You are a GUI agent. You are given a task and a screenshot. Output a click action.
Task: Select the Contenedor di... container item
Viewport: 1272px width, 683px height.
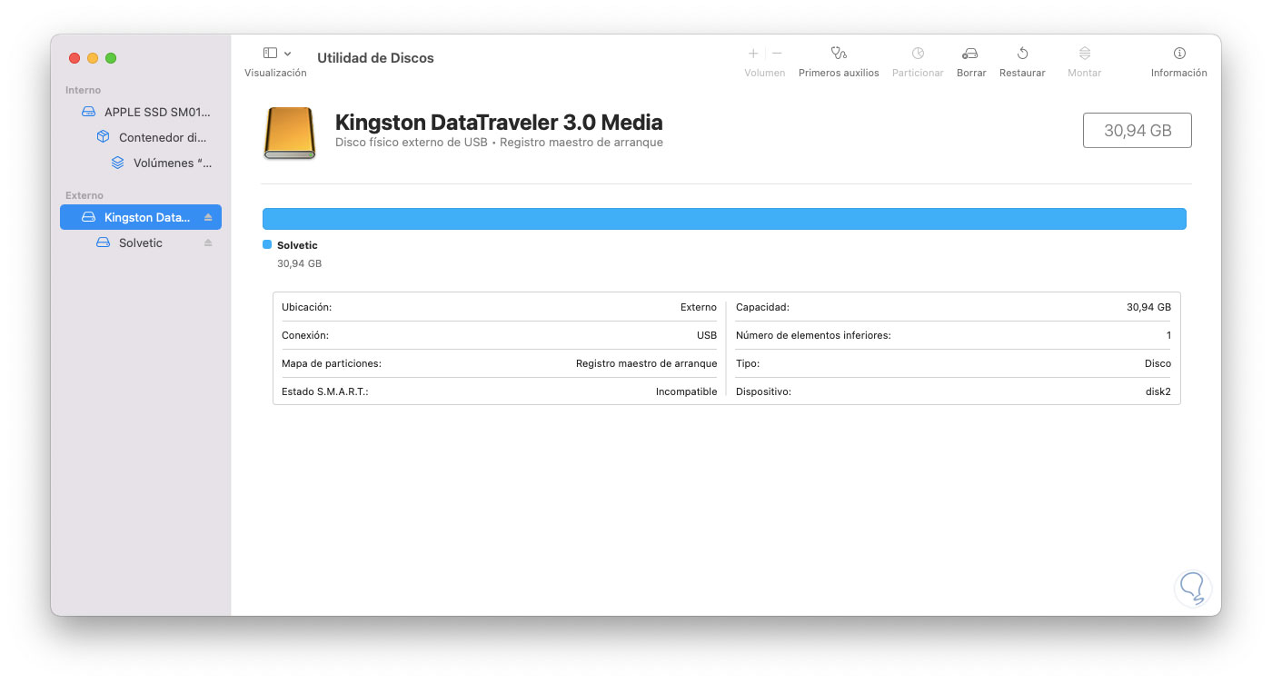[x=141, y=137]
